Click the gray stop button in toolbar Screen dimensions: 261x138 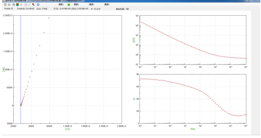[x=5, y=4]
